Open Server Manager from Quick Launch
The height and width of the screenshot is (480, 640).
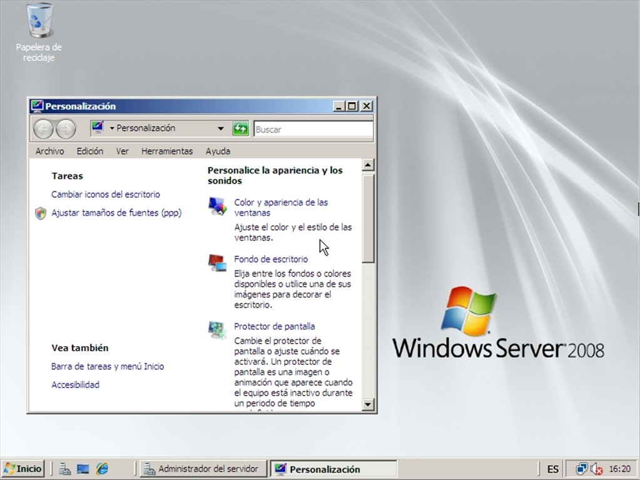(64, 469)
